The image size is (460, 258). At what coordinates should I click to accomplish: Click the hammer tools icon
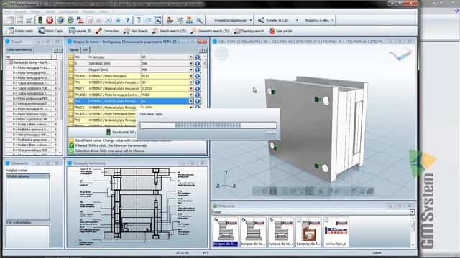click(199, 20)
